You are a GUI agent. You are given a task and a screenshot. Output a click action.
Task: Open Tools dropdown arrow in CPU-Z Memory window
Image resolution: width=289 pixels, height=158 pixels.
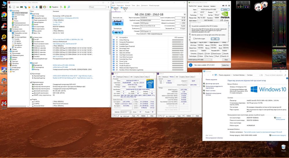183,116
